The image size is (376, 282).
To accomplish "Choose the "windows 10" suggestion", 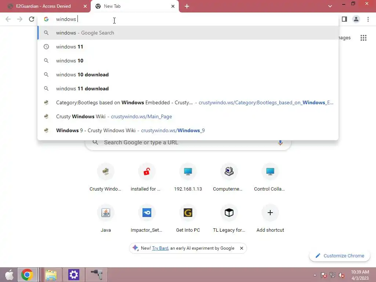I will point(188,61).
